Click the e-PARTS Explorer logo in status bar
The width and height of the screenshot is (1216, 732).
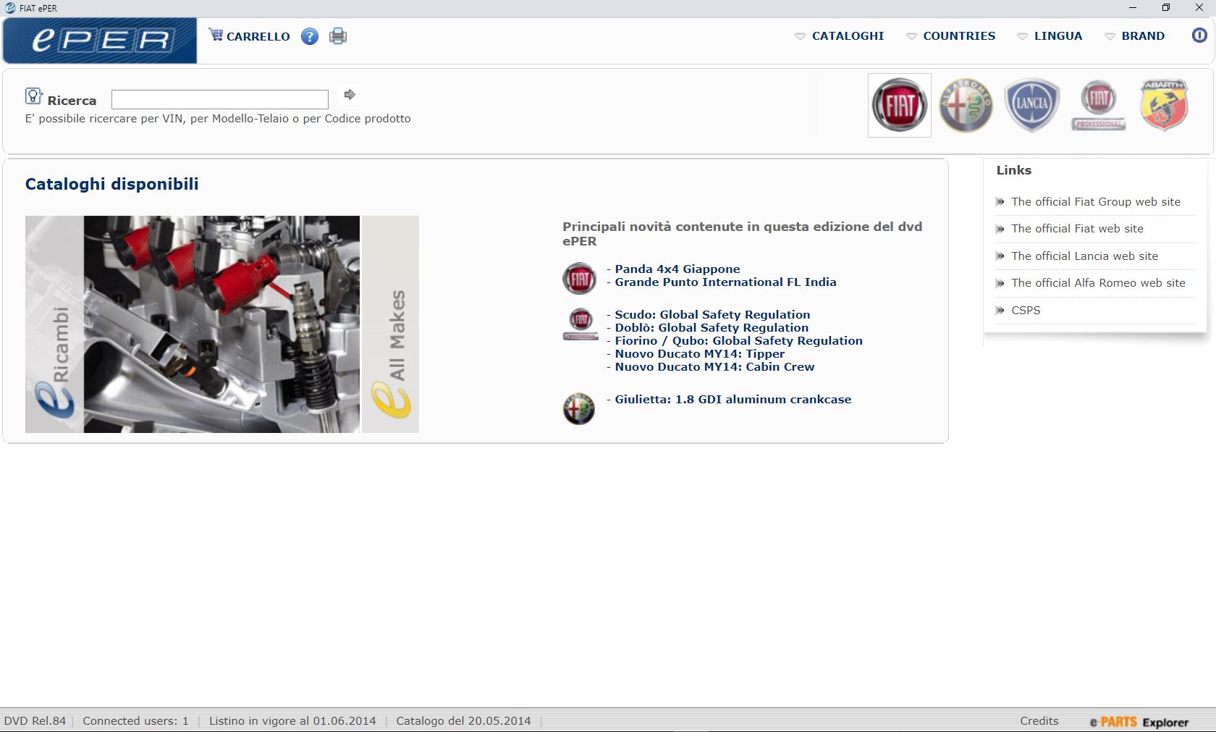coord(1139,722)
